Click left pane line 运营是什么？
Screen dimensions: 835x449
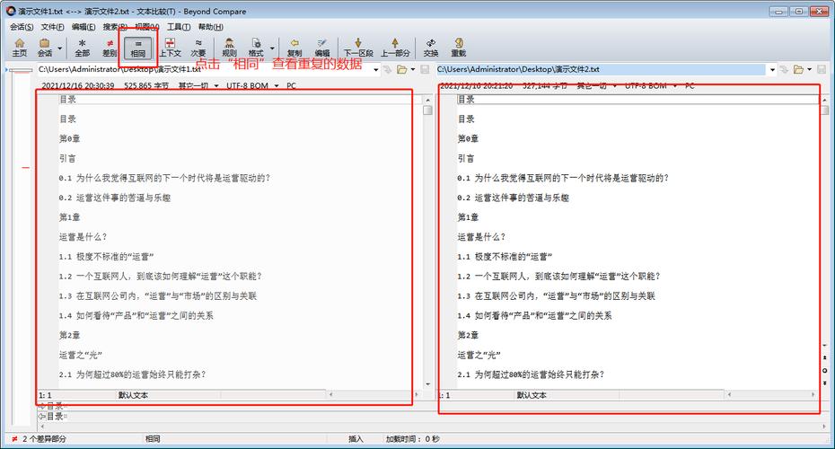(83, 237)
